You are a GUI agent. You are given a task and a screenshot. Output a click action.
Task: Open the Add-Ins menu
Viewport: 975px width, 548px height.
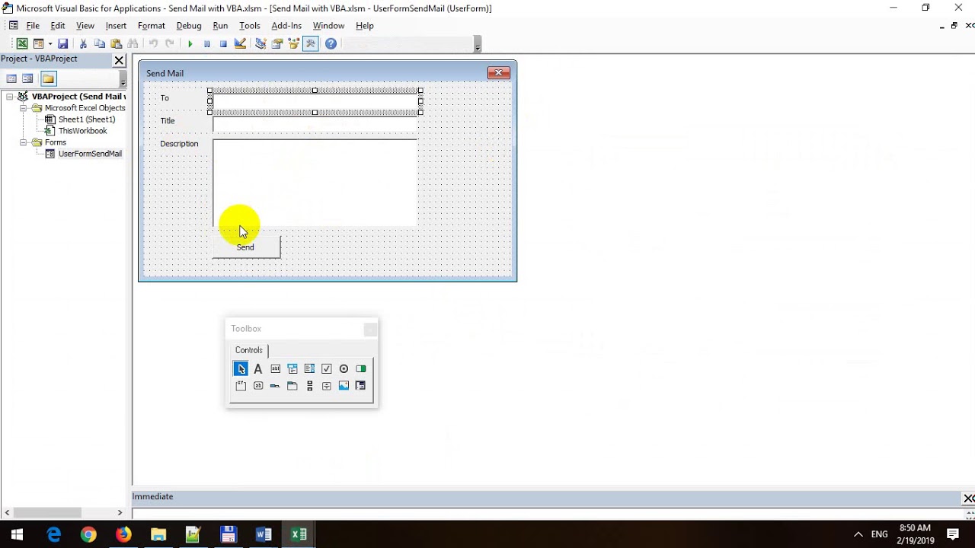[286, 26]
